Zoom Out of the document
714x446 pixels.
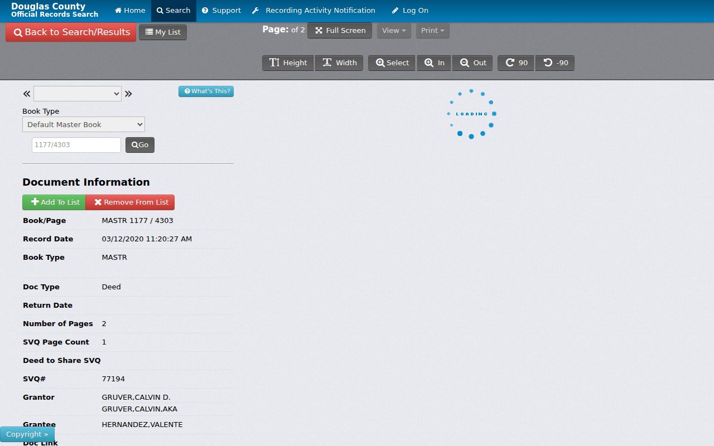pyautogui.click(x=472, y=63)
